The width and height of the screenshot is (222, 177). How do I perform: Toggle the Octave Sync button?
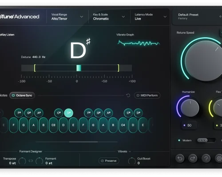(x=22, y=96)
